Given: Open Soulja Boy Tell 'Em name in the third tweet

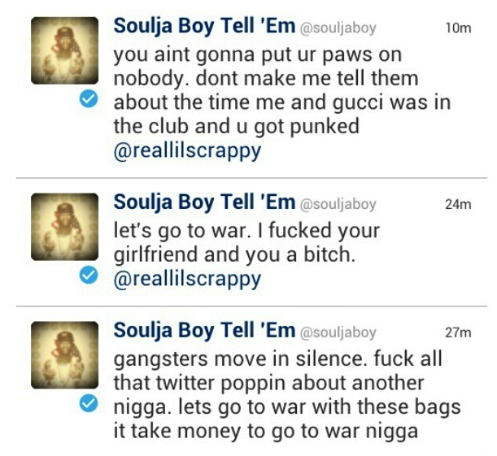Looking at the screenshot, I should pyautogui.click(x=204, y=331).
